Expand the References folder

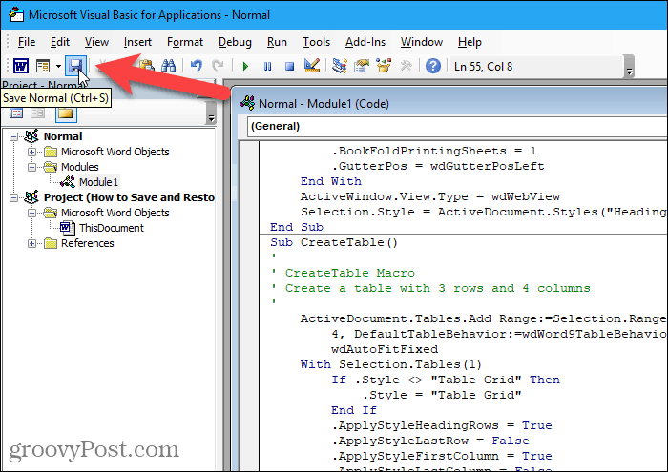point(31,243)
